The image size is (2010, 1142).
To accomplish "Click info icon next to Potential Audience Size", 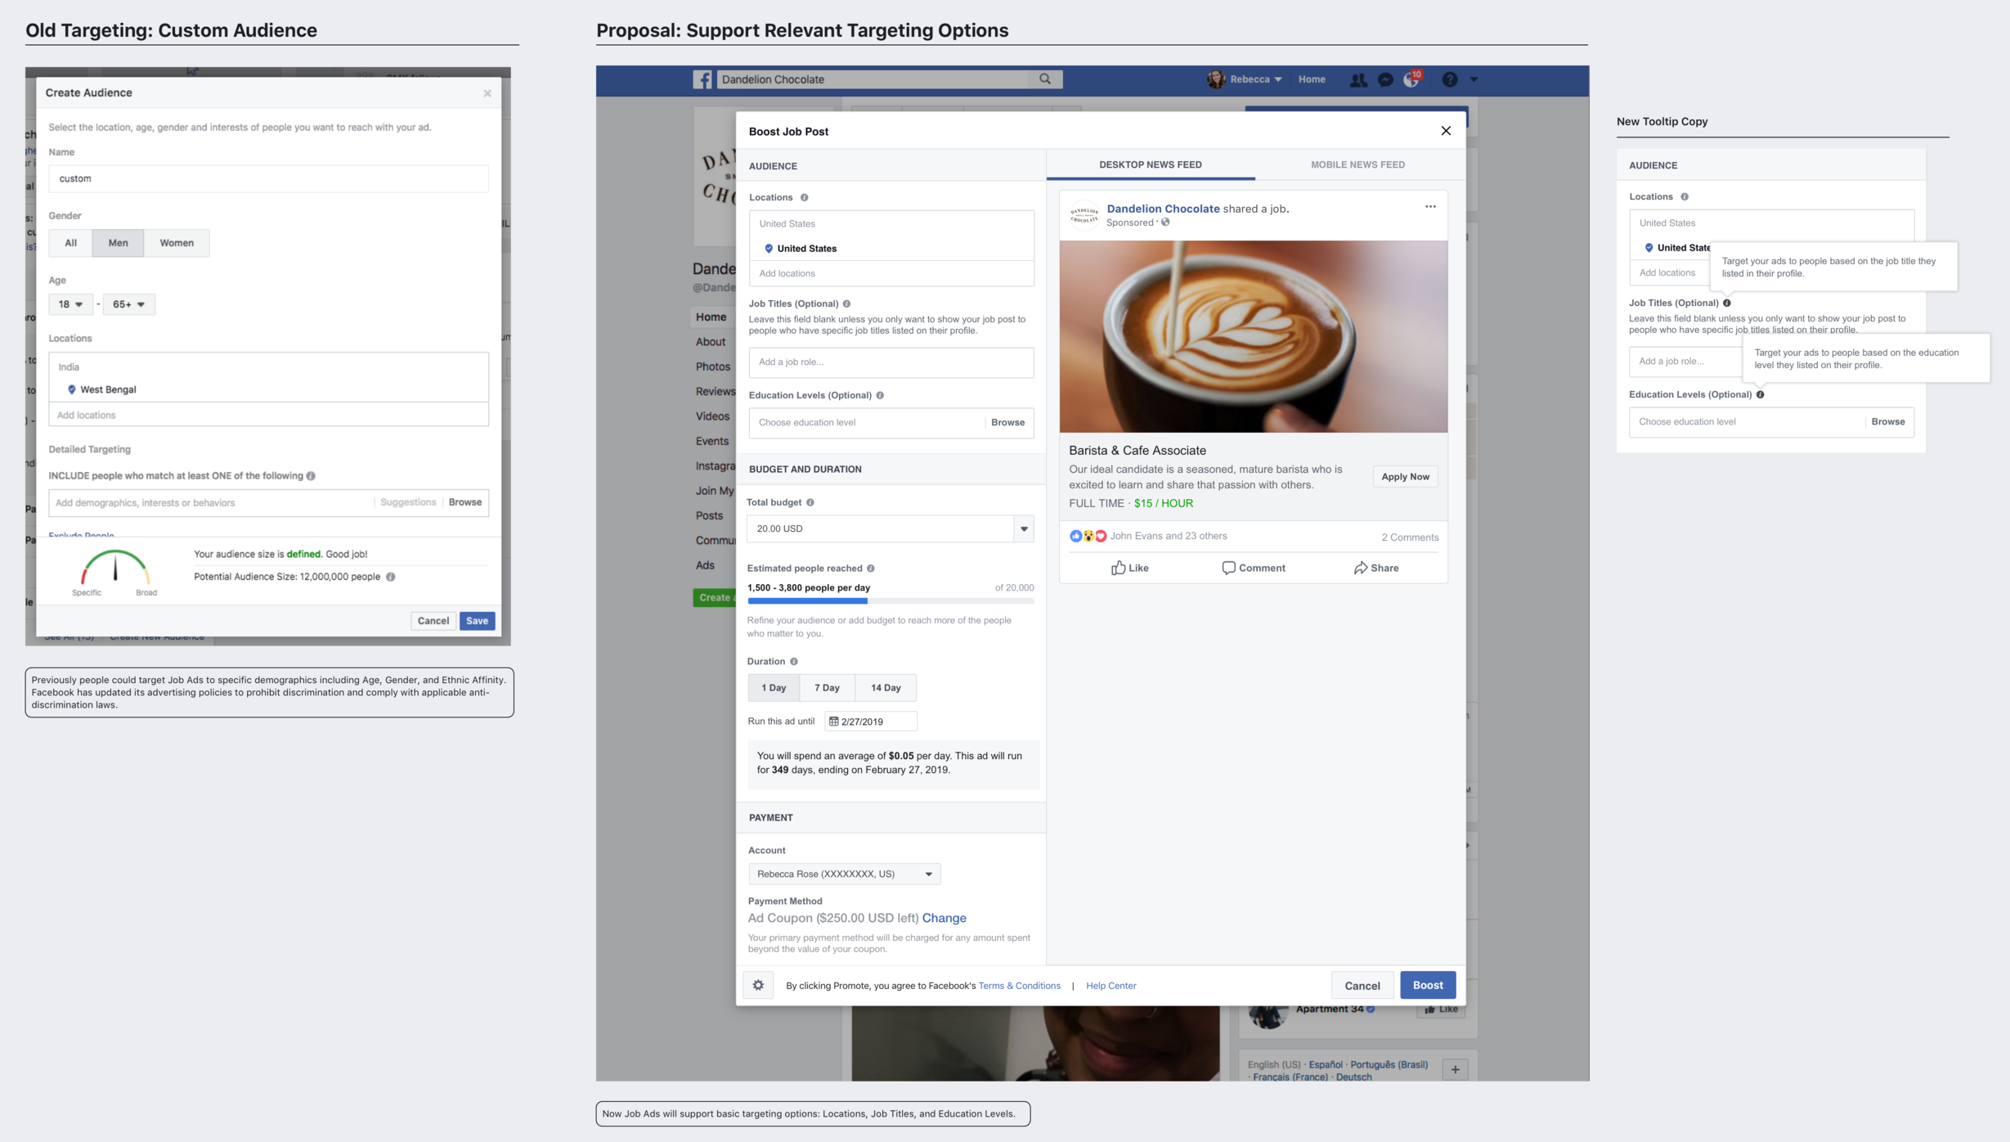I will pyautogui.click(x=391, y=577).
